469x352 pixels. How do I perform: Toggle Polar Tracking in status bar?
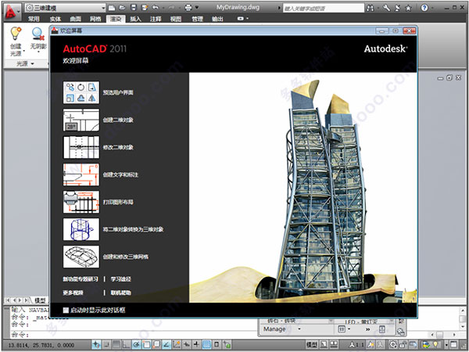coord(136,345)
